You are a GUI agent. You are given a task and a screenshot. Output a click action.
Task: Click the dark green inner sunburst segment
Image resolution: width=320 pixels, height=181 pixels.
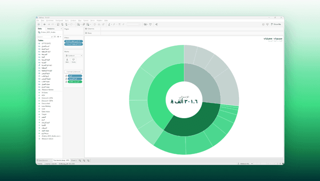coord(194,122)
